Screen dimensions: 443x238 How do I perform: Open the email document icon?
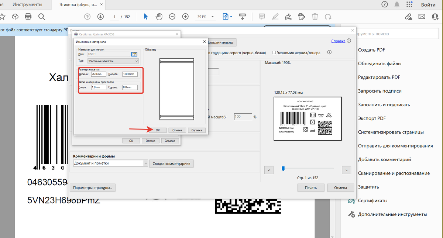(422, 16)
